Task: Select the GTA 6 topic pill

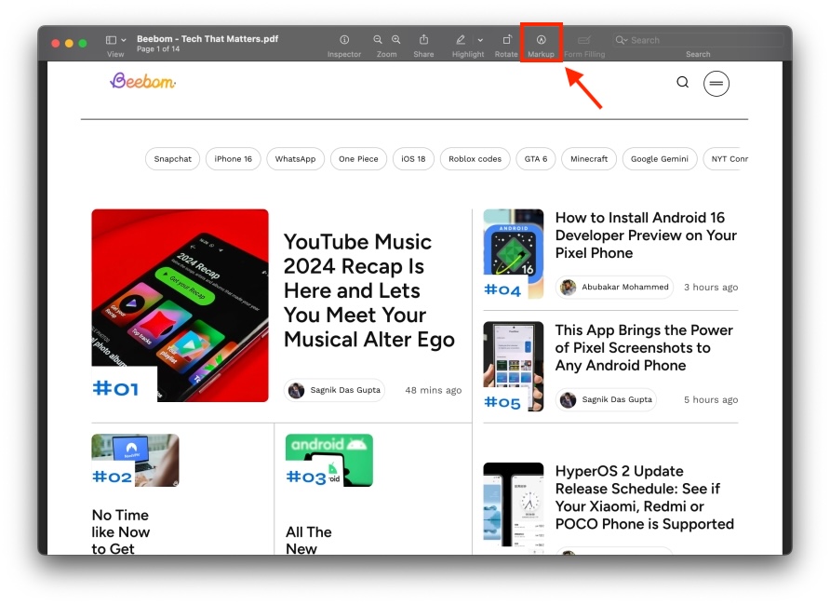Action: click(x=536, y=159)
